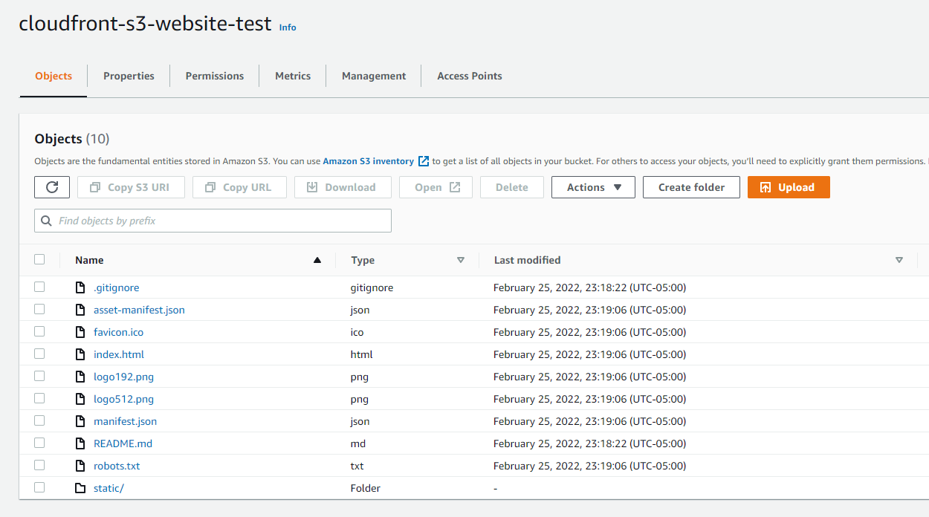
Task: Switch to the Properties tab
Action: (x=129, y=76)
